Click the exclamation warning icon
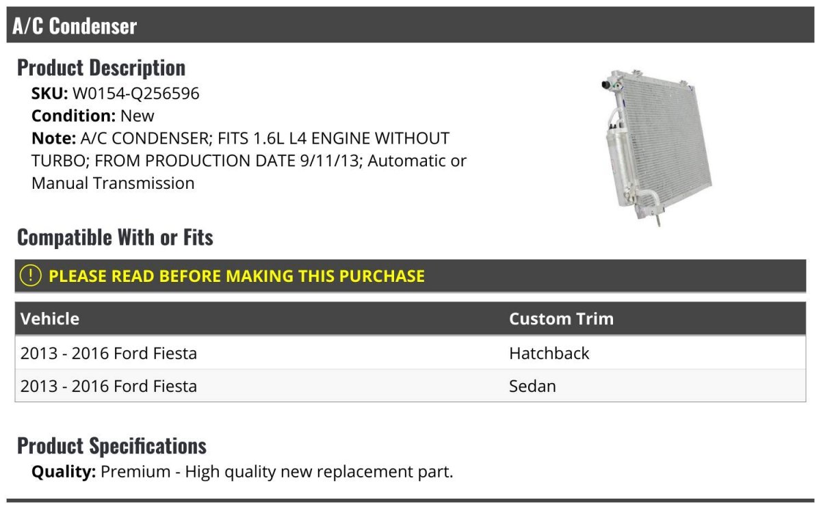Screen dimensions: 821x509 point(31,276)
